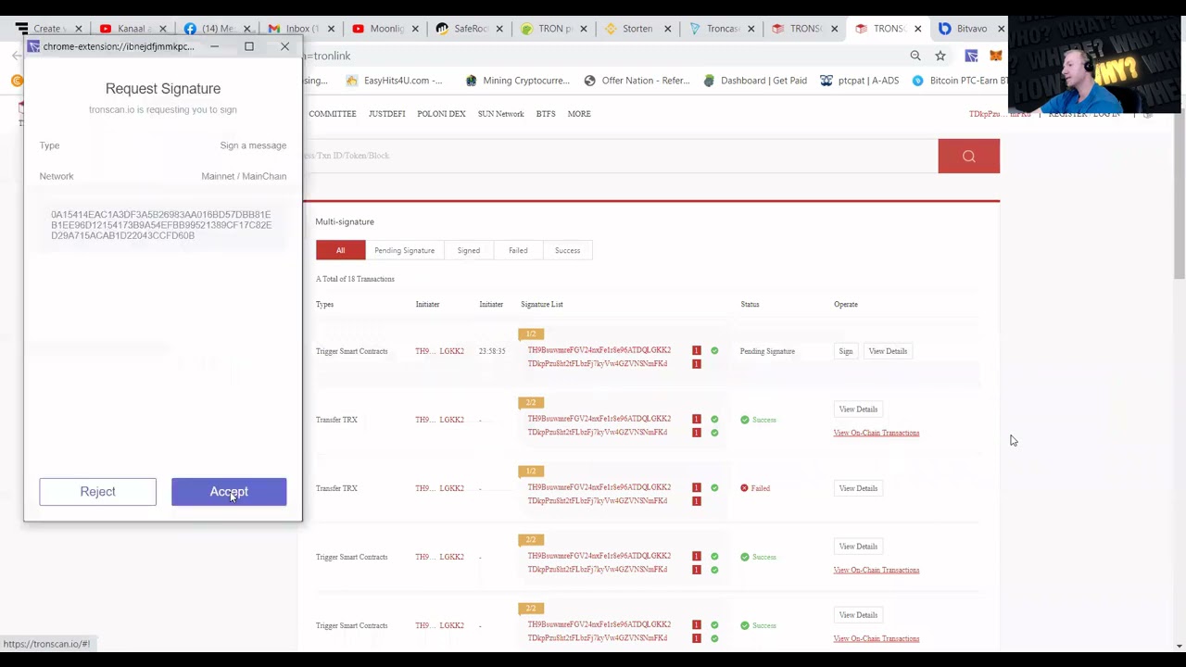Open COMMITTEE menu
Screen dimensions: 1186x667
pyautogui.click(x=332, y=114)
